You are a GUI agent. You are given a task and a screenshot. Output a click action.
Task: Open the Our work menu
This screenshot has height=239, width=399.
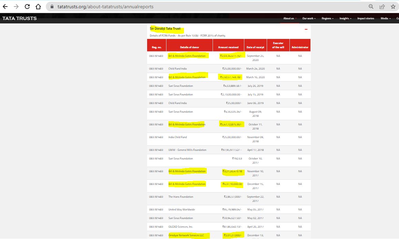coord(309,18)
